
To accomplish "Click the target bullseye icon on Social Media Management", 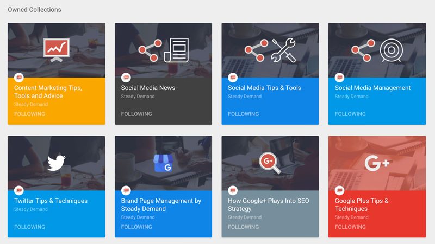I will click(x=391, y=50).
